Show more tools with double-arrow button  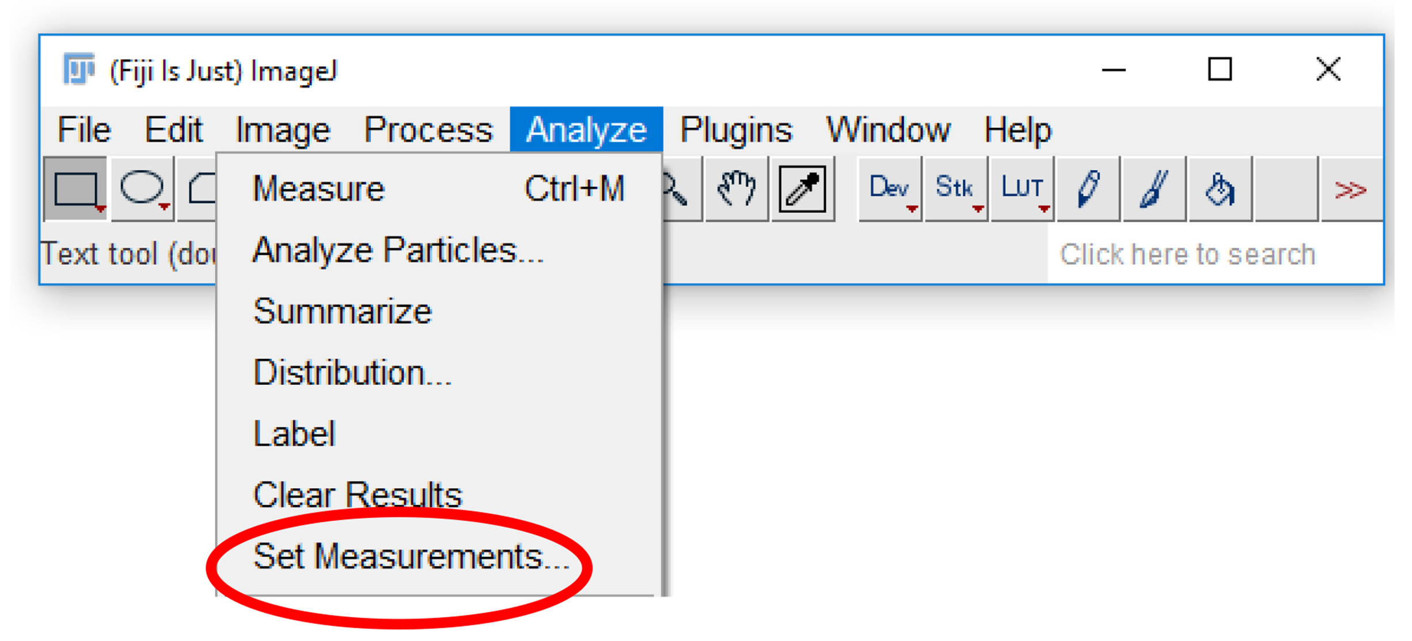[x=1352, y=189]
